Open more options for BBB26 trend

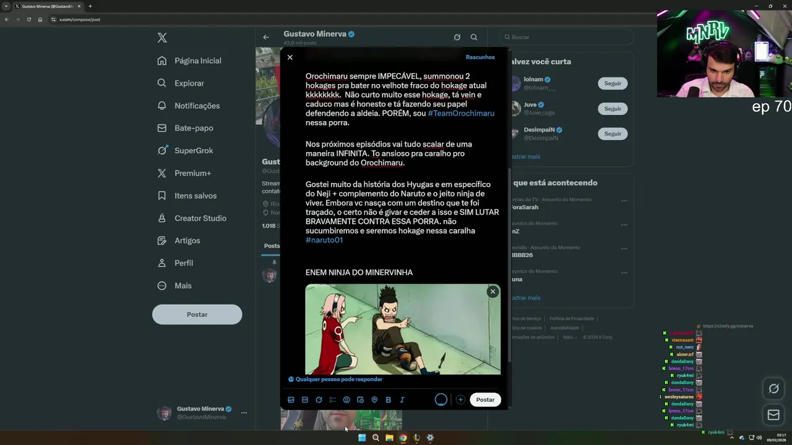pos(624,248)
